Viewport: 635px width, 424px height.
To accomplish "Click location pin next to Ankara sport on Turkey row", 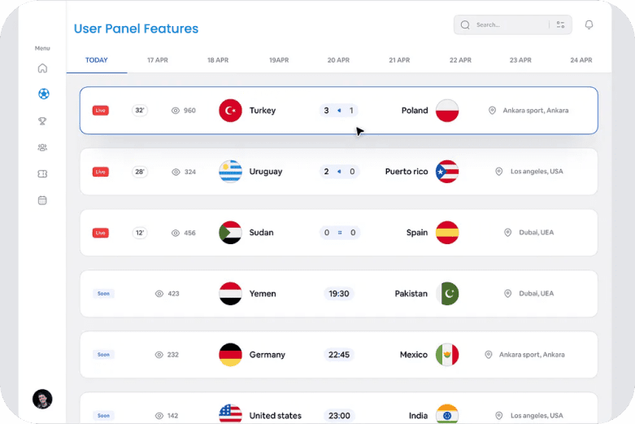I will coord(492,110).
